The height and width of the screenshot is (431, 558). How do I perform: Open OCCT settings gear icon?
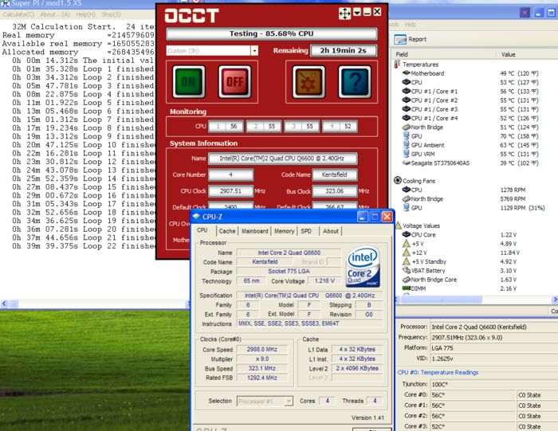tap(308, 82)
